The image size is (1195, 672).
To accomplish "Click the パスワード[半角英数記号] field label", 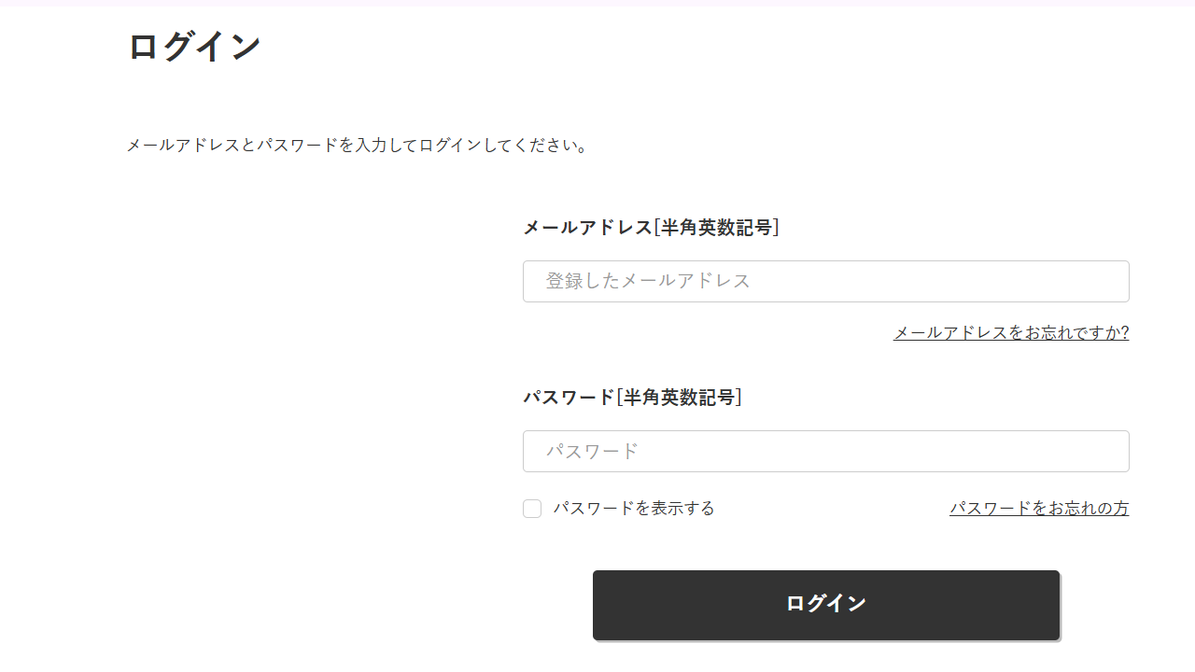I will (632, 397).
